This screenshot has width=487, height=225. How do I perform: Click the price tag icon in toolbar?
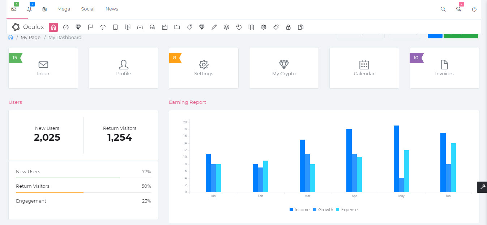point(189,27)
